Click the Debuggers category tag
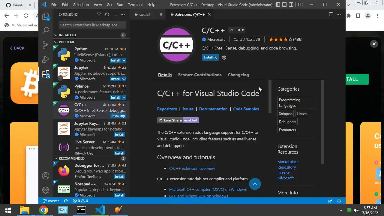384x216 pixels. click(287, 122)
